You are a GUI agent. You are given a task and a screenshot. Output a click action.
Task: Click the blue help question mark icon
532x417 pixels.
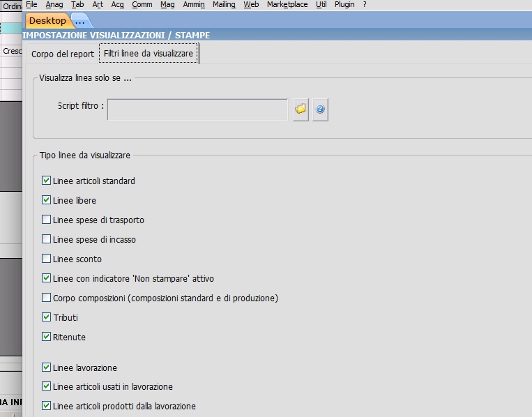(x=320, y=109)
